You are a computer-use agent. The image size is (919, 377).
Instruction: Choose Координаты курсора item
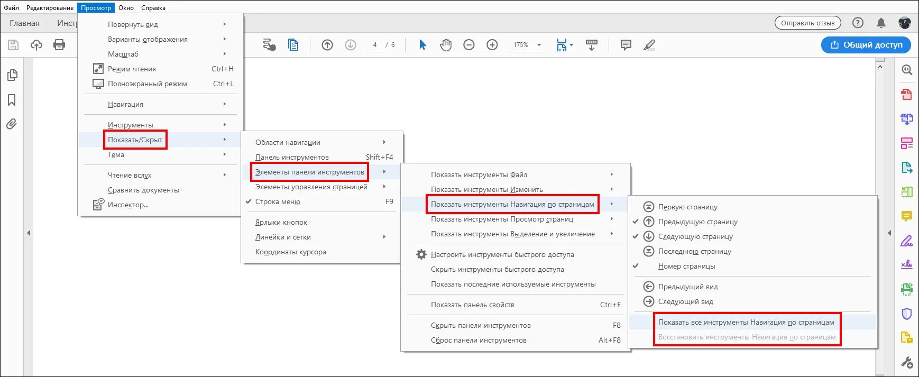click(322, 252)
